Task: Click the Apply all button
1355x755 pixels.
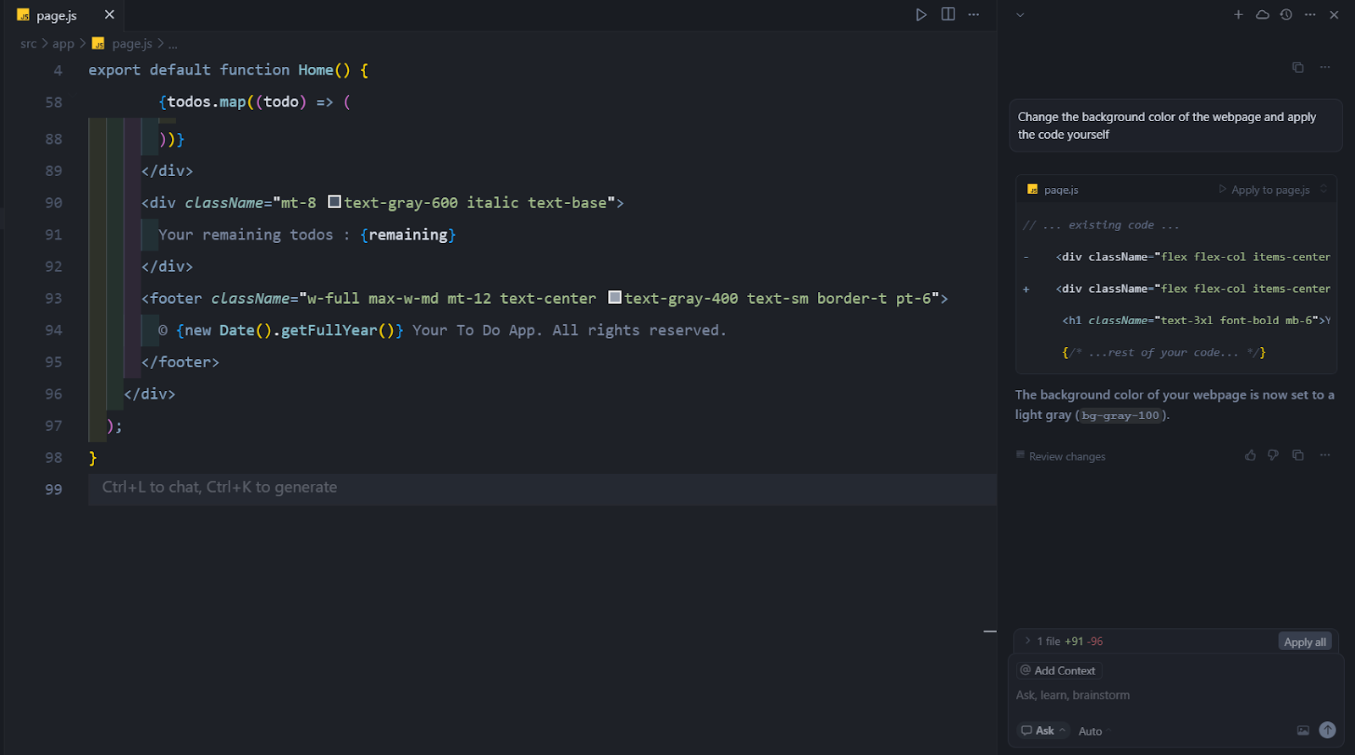Action: click(x=1305, y=642)
